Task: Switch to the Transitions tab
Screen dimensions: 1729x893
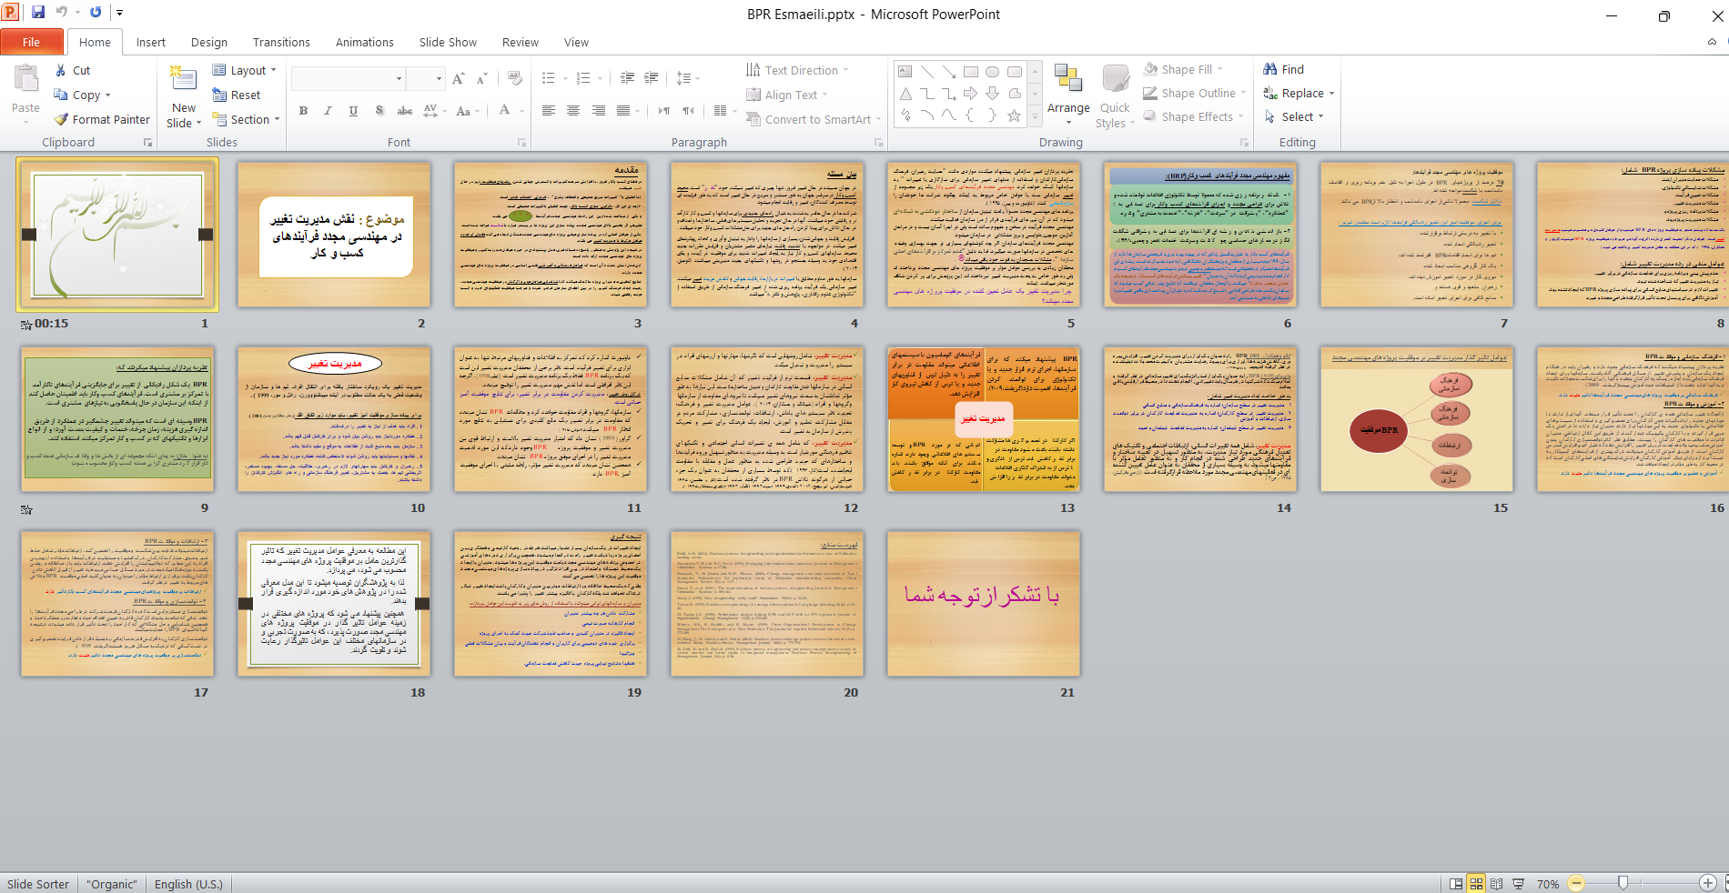Action: pyautogui.click(x=281, y=42)
